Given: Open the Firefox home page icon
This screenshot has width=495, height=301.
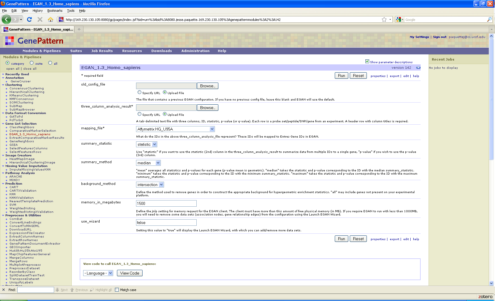Looking at the screenshot, I should [51, 19].
